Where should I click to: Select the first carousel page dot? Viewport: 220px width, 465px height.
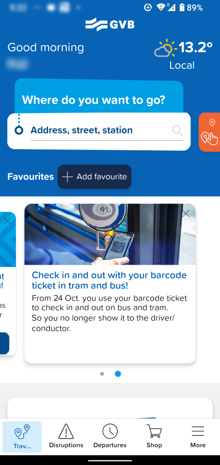click(x=102, y=374)
